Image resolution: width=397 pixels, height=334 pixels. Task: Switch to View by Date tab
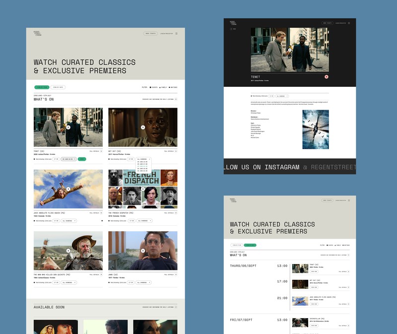point(58,87)
